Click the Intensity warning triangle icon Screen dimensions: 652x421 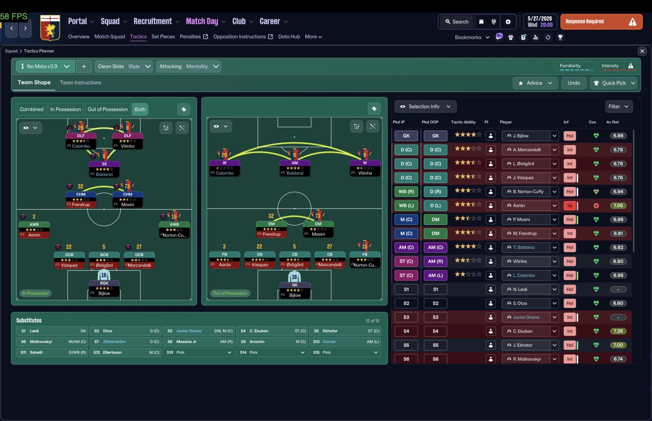pyautogui.click(x=631, y=66)
